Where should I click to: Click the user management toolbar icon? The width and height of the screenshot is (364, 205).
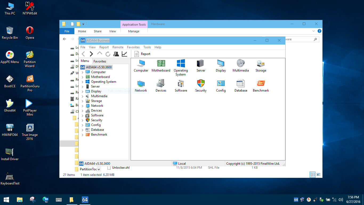116,54
